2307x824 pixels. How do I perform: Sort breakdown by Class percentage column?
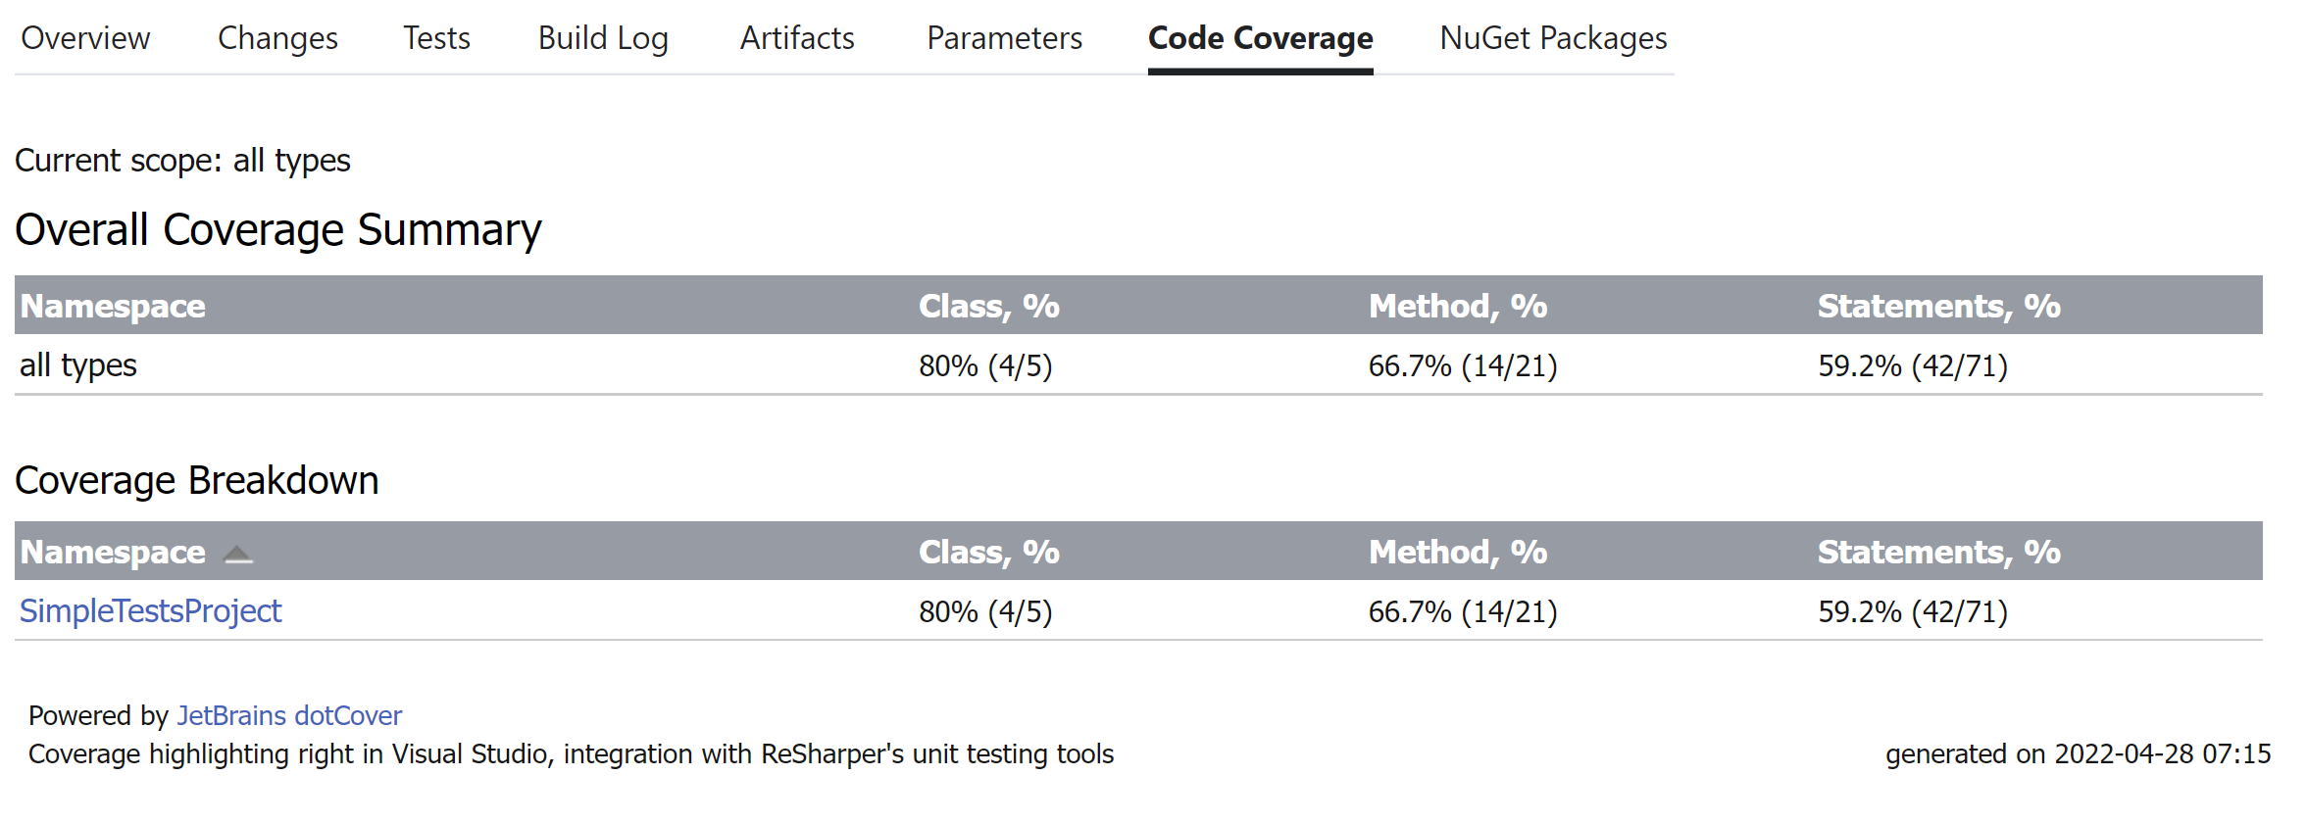pyautogui.click(x=988, y=552)
